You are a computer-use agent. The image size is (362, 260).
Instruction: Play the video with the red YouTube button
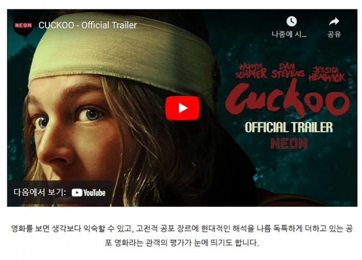click(183, 108)
